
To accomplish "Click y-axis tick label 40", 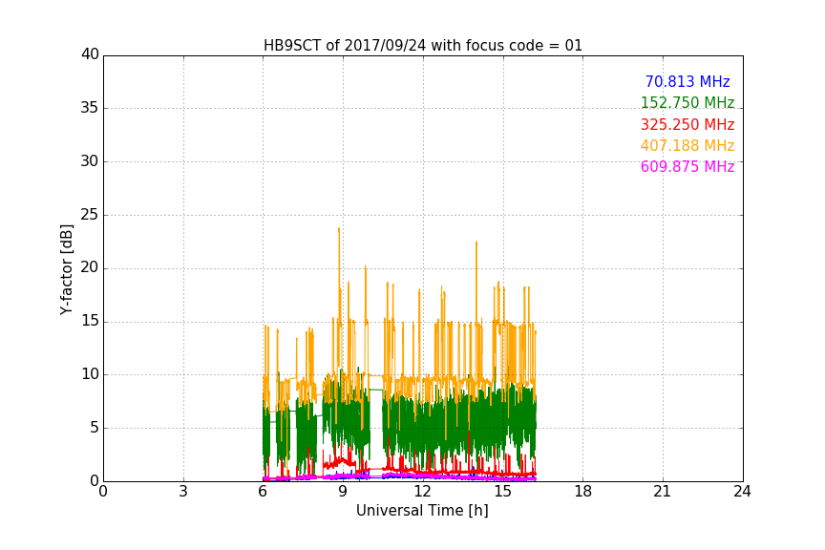I will tap(90, 54).
